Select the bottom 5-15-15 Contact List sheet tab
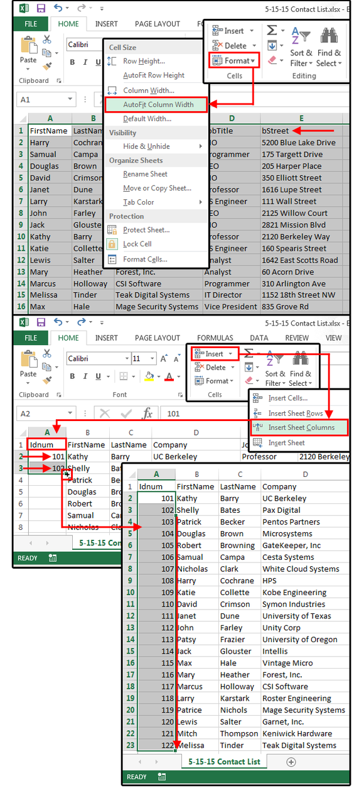 pos(224,761)
